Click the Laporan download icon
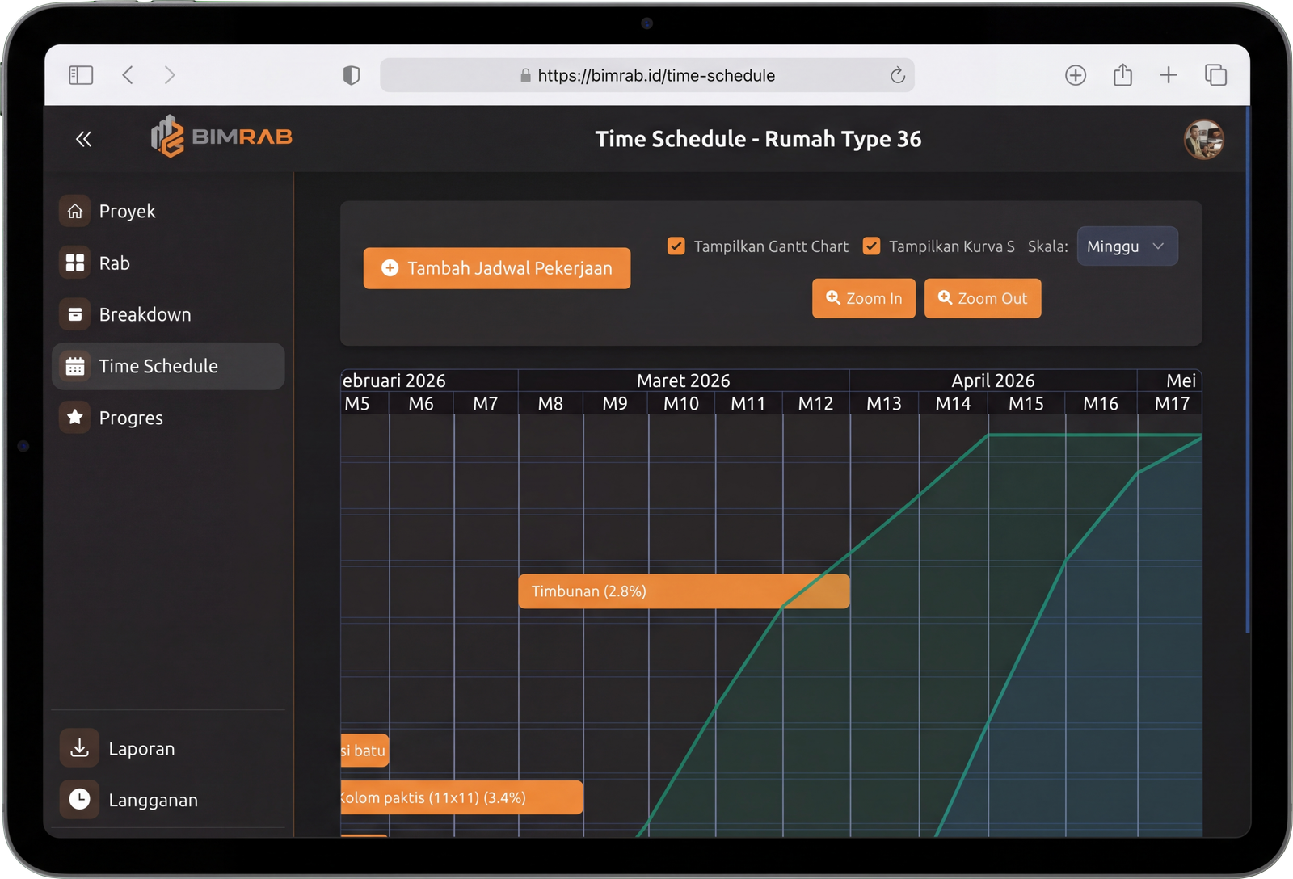The image size is (1293, 879). click(79, 748)
